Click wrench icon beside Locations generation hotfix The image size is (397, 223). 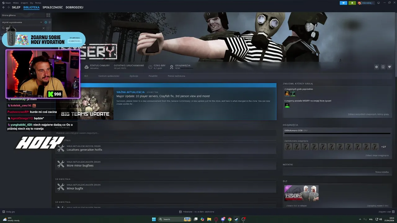[x=61, y=148]
